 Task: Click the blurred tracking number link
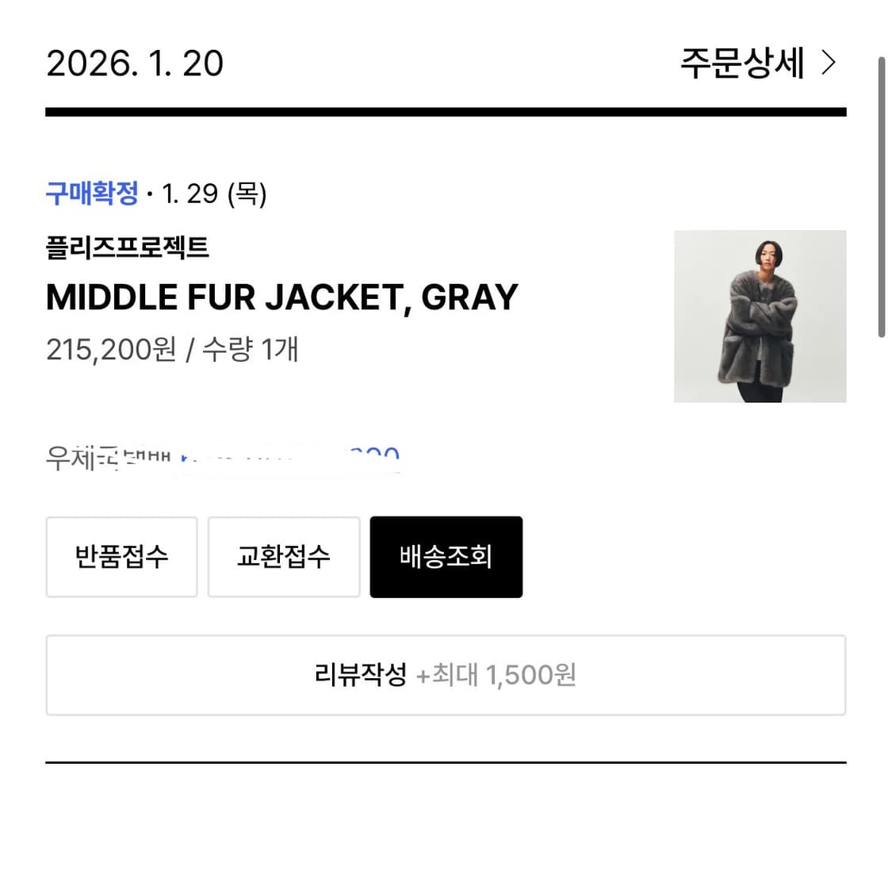[293, 458]
